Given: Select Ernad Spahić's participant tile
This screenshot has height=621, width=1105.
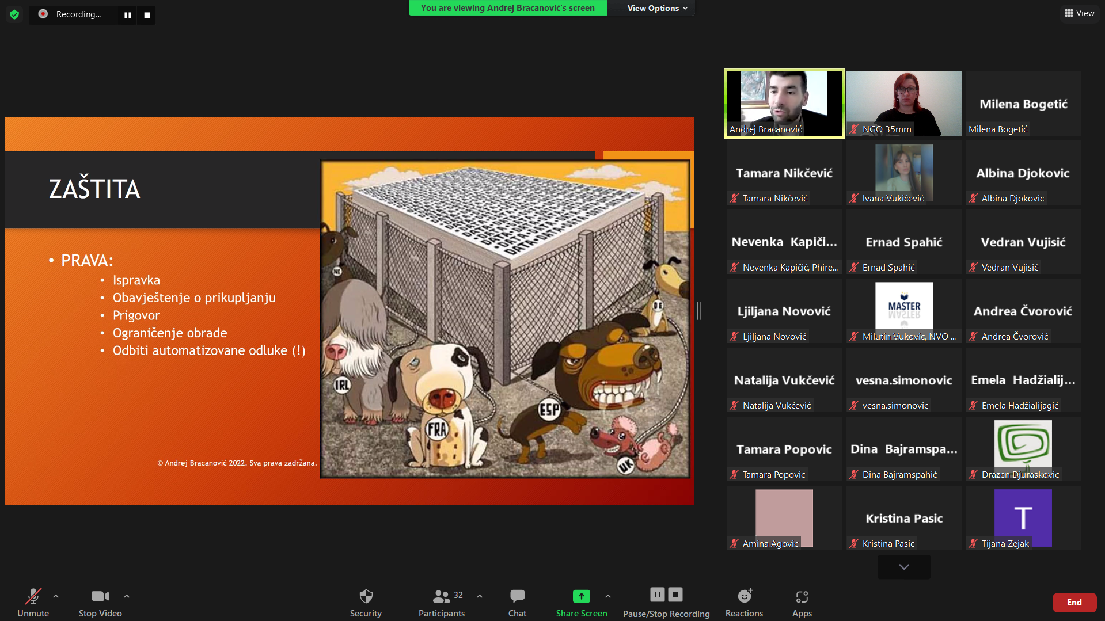Looking at the screenshot, I should [x=903, y=242].
